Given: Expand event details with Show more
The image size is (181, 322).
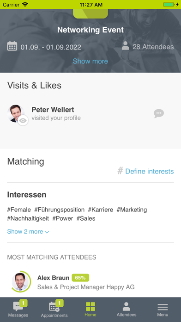Looking at the screenshot, I should click(x=90, y=61).
